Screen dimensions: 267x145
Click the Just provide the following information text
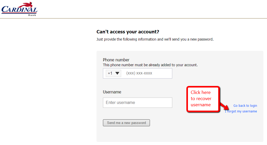[155, 39]
